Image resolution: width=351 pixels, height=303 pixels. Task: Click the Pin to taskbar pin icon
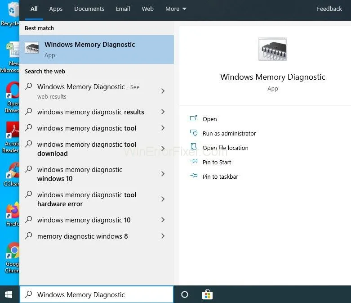click(x=194, y=176)
